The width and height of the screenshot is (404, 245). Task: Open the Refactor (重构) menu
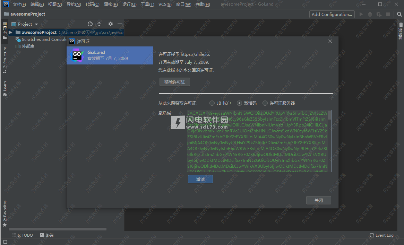pos(111,5)
